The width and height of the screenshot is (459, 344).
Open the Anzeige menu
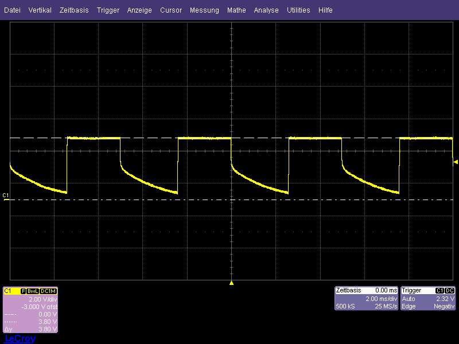point(139,10)
